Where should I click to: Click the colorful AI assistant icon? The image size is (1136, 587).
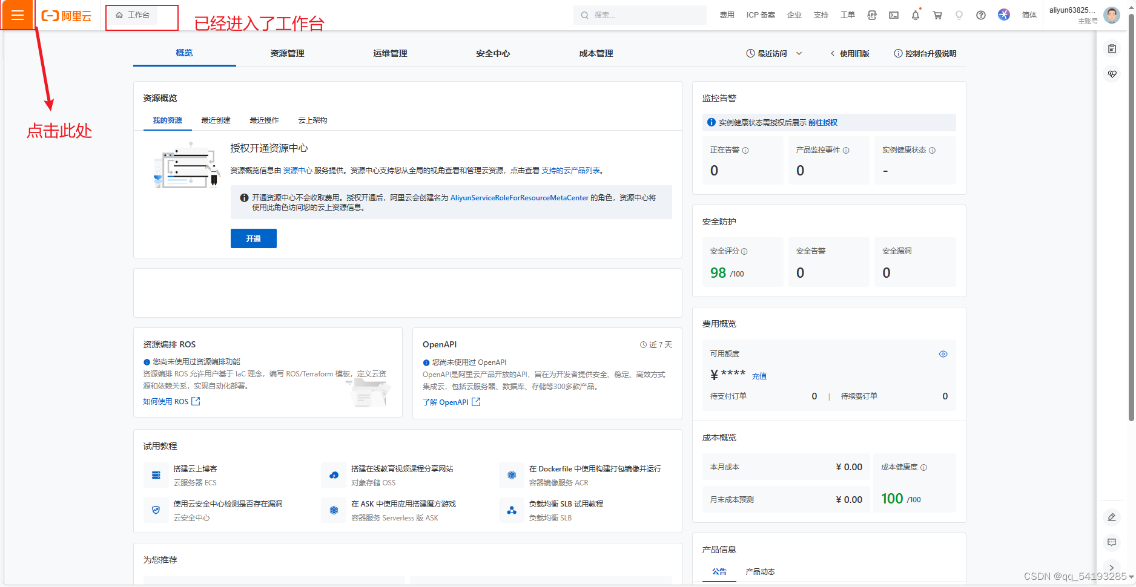1004,15
